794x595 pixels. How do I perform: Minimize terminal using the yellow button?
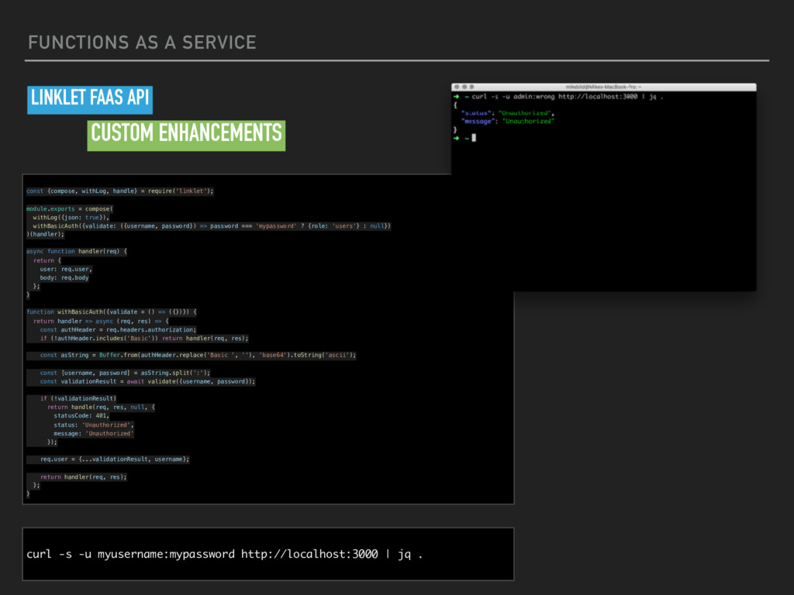pyautogui.click(x=464, y=87)
